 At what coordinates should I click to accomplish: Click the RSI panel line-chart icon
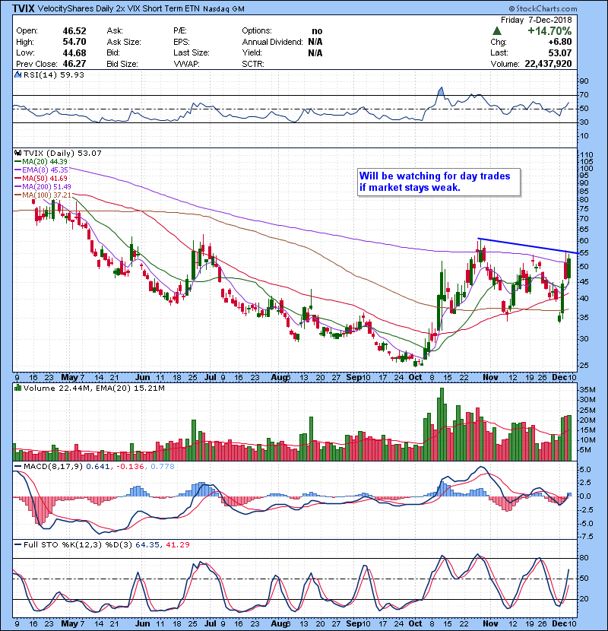pos(17,75)
